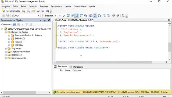Save the query using the floppy disk icon

[x=38, y=11]
